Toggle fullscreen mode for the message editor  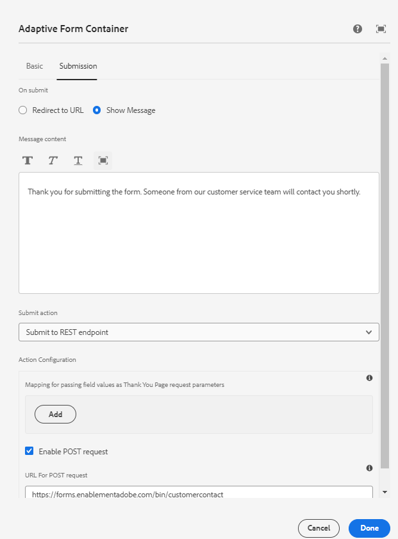coord(103,160)
